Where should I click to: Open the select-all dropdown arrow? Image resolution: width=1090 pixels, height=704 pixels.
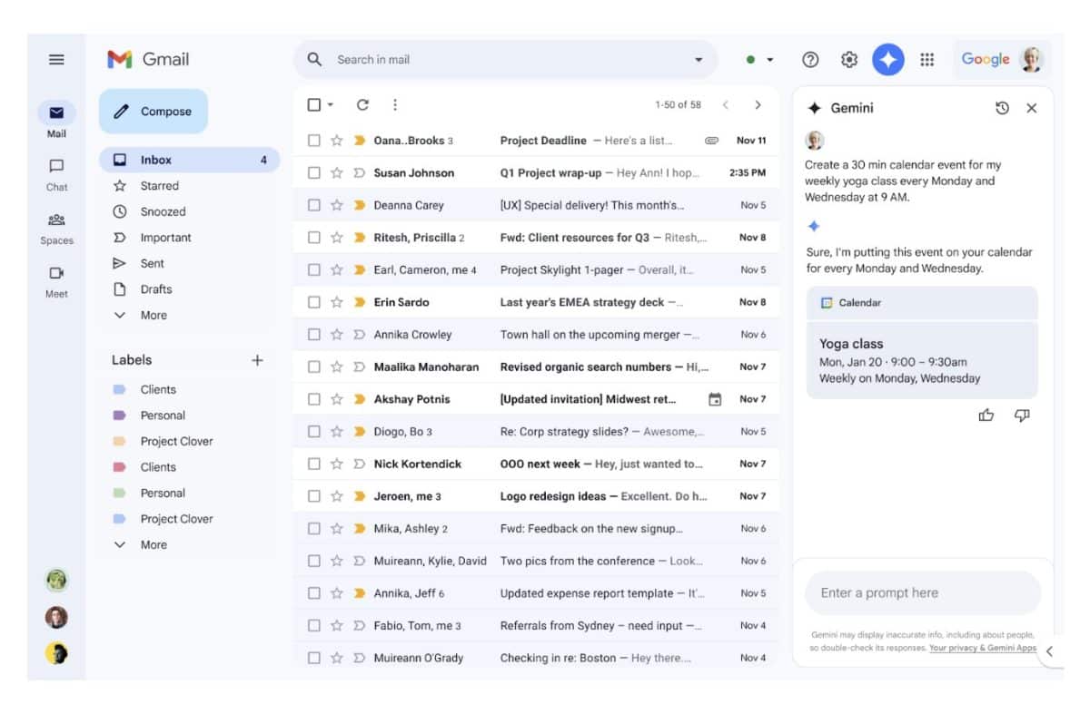click(331, 105)
